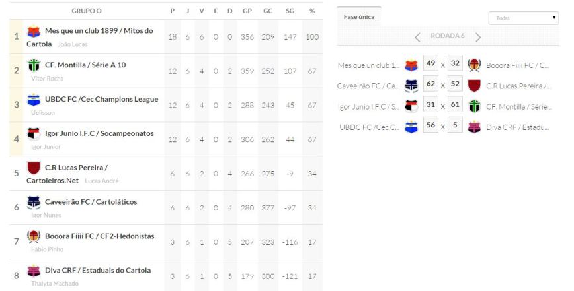The height and width of the screenshot is (291, 574).
Task: Click the GRUPO O column header
Action: coord(87,11)
